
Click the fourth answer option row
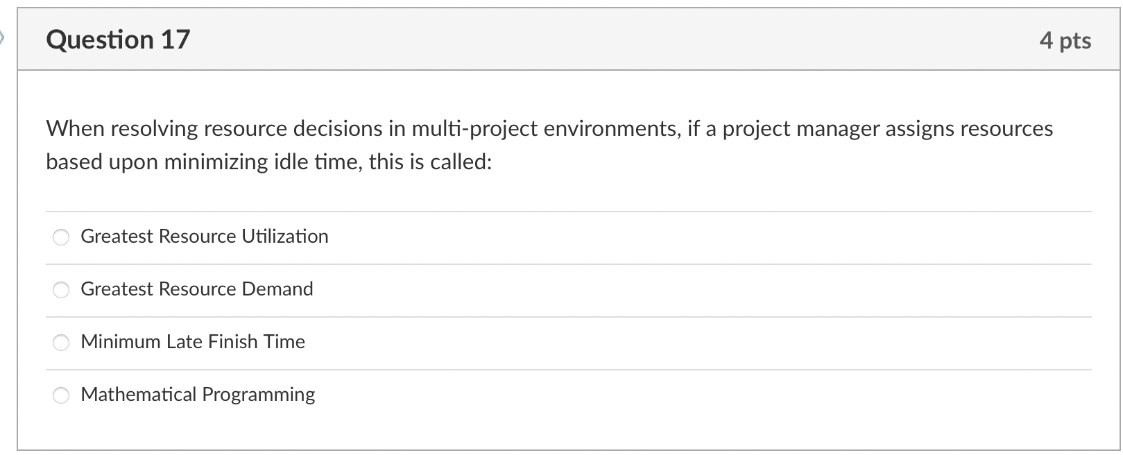(347, 395)
